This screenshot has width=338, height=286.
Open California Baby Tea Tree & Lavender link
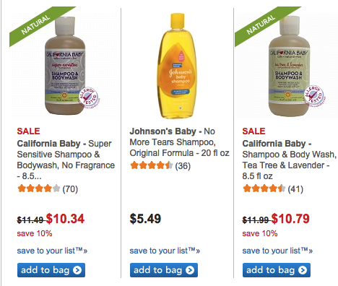pos(289,160)
